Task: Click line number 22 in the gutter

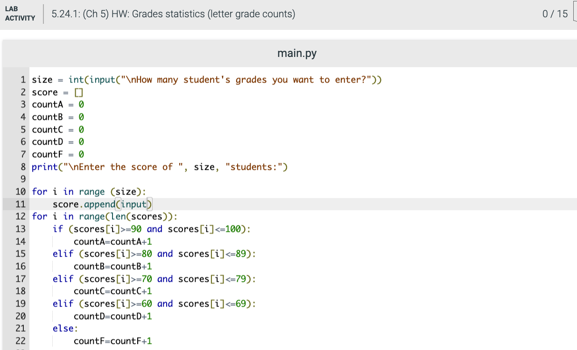Action: 21,341
